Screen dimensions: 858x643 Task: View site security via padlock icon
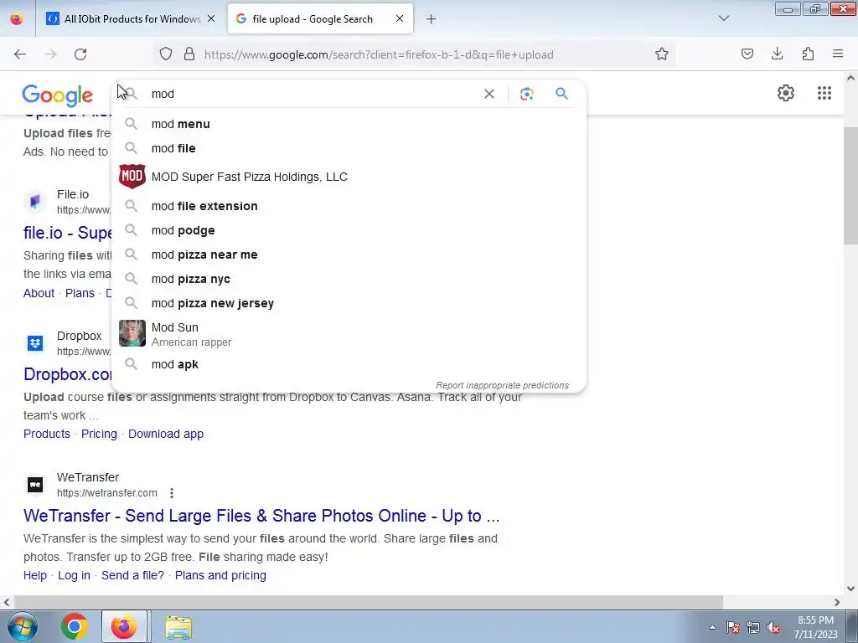(x=189, y=54)
